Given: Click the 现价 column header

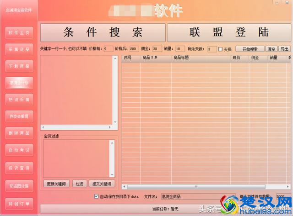Looking at the screenshot, I should [x=239, y=58].
